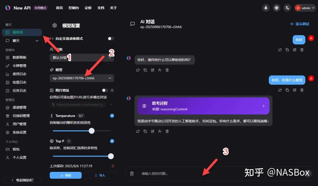The height and width of the screenshot is (186, 318).
Task: Click the 导入 import button
Action: pyautogui.click(x=100, y=175)
